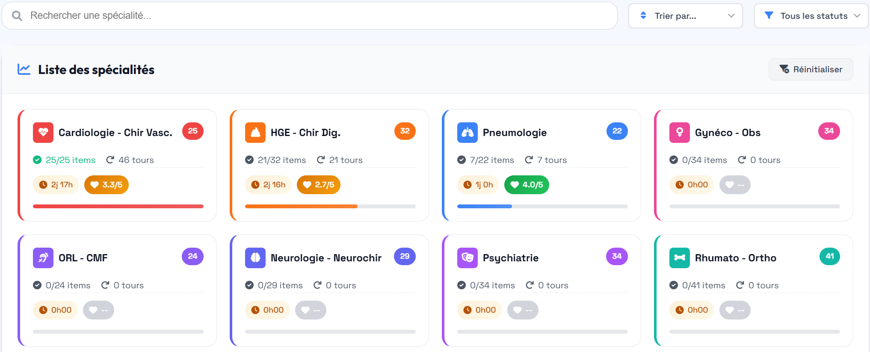Click the 21/32 items checkmark in HGE
This screenshot has width=870, height=352.
(x=249, y=160)
